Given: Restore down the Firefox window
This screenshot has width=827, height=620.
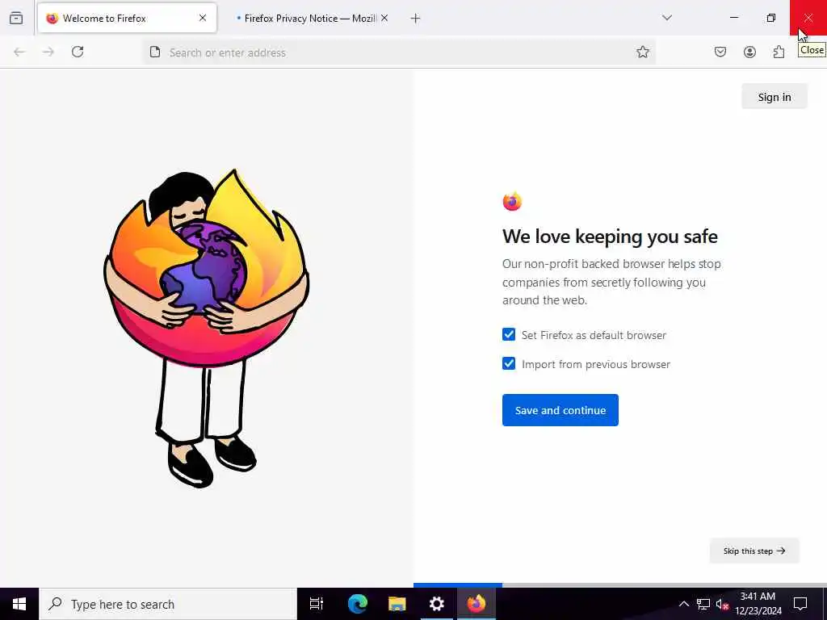Looking at the screenshot, I should [x=771, y=18].
